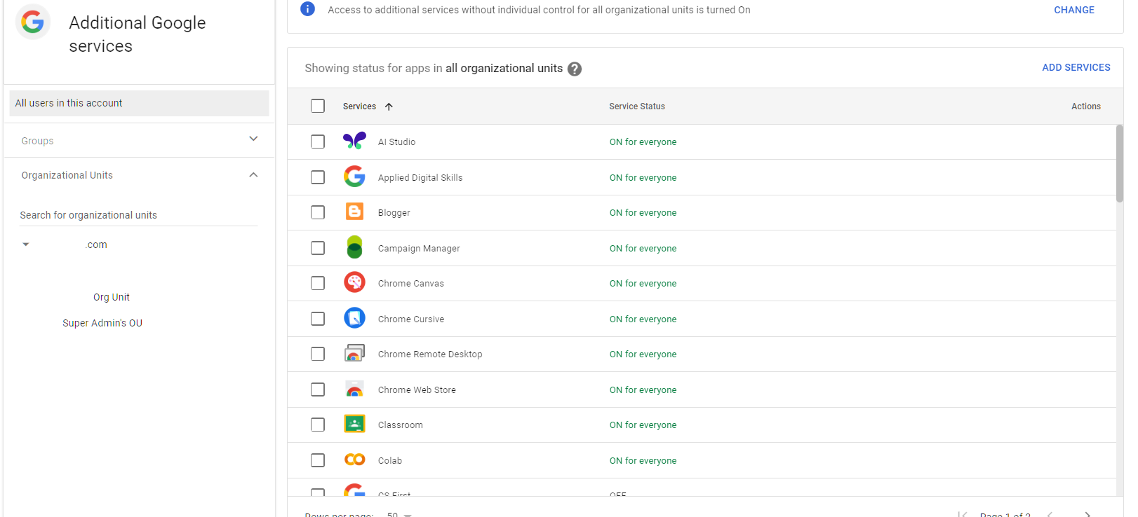Click ON for everyone status for Blogger
Viewport: 1138px width, 517px height.
(x=643, y=212)
